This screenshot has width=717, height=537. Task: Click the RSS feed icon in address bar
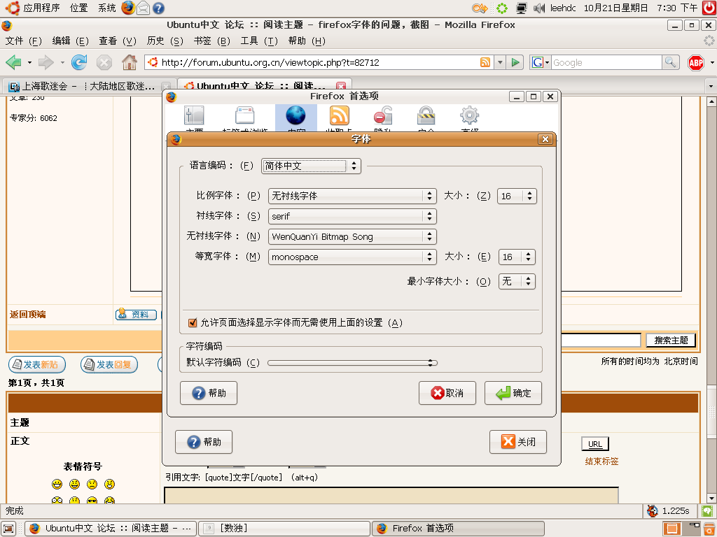485,62
